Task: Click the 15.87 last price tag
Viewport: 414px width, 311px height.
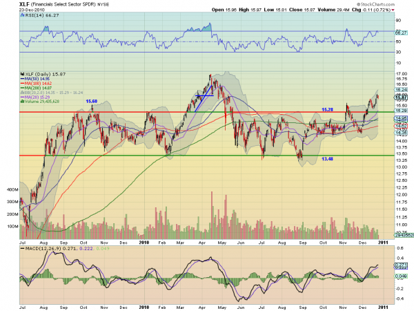Action: 402,97
